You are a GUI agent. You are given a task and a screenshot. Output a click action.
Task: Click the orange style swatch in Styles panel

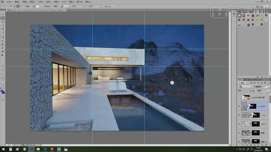click(x=244, y=16)
